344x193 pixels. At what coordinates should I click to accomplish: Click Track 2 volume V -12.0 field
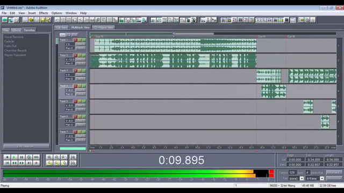[x=70, y=60]
